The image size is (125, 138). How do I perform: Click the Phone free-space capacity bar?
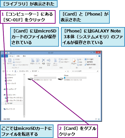(x=75, y=78)
